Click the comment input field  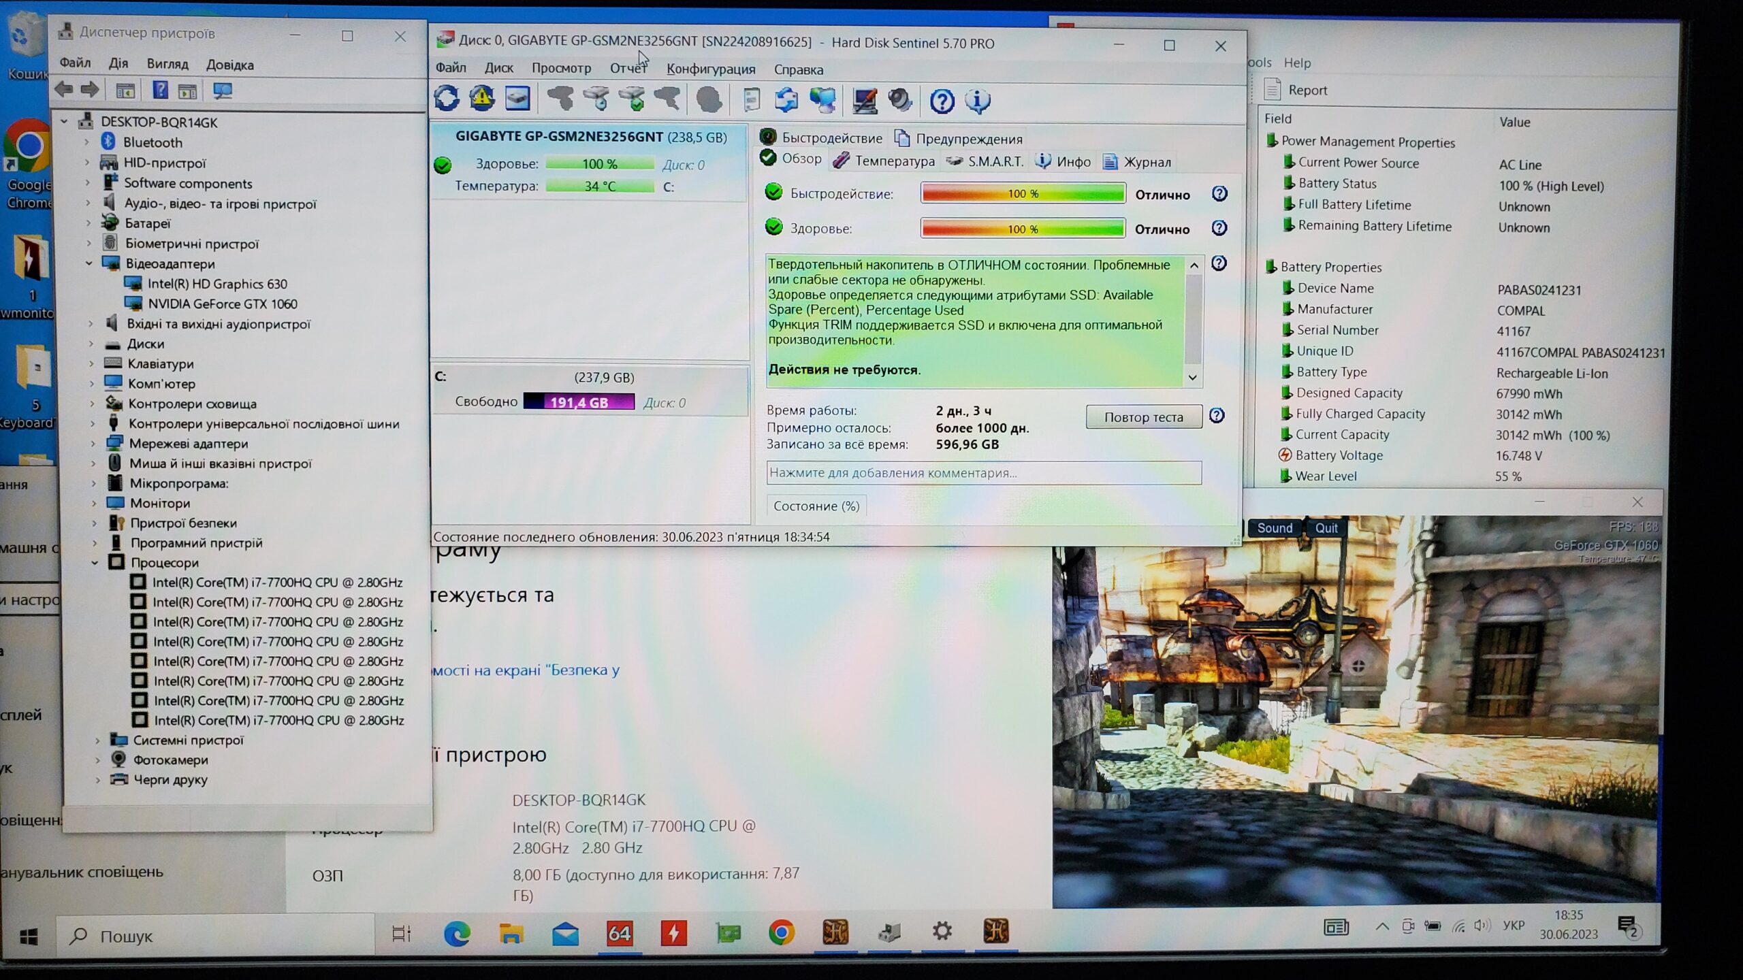tap(983, 473)
